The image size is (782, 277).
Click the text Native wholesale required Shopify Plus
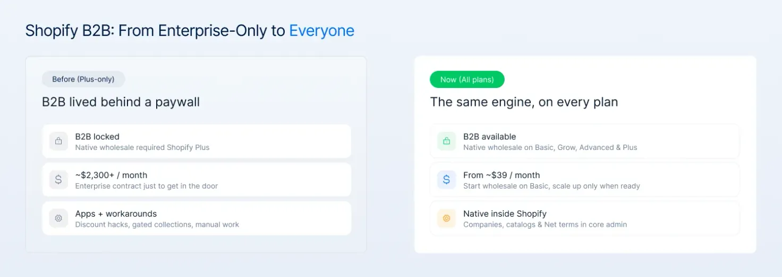click(142, 148)
